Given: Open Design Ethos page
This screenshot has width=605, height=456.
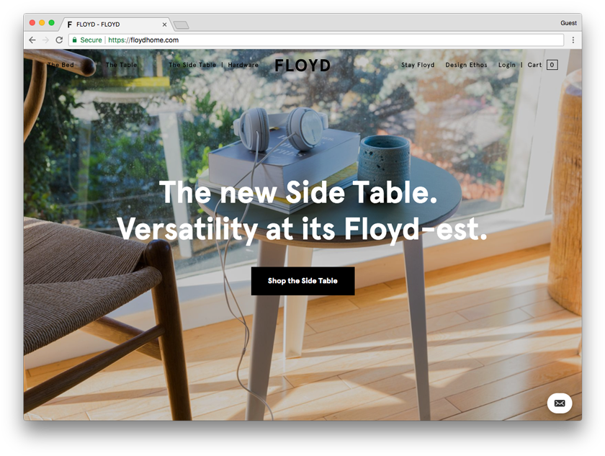Looking at the screenshot, I should coord(466,65).
